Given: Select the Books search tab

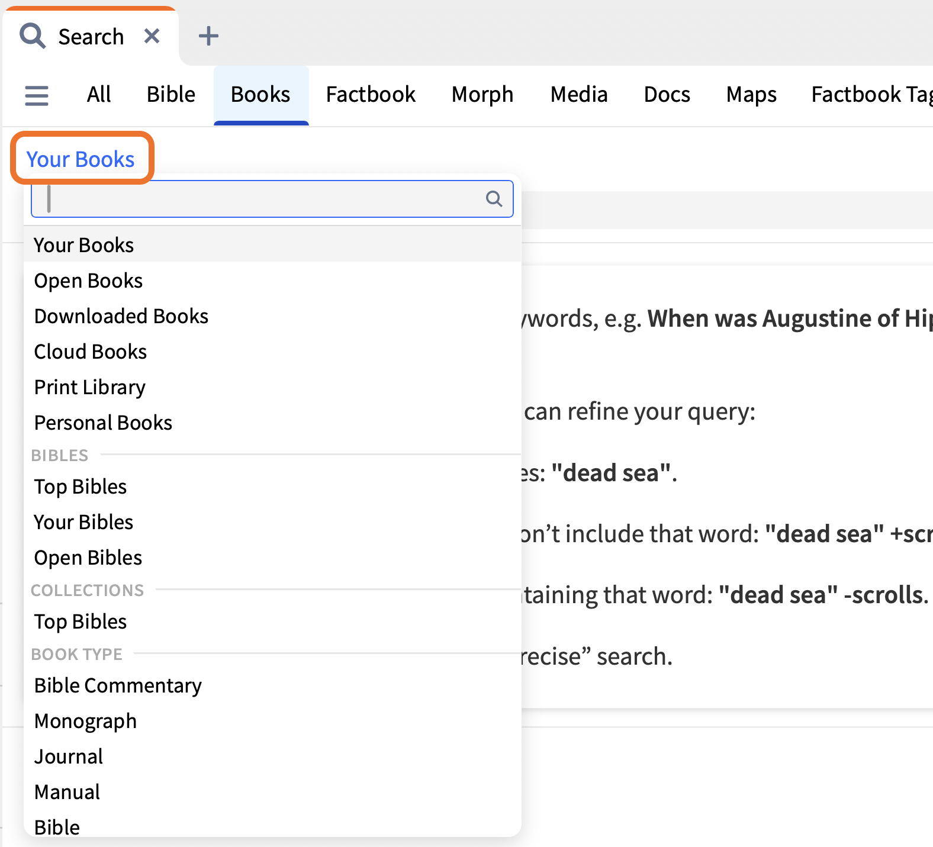Looking at the screenshot, I should 261,95.
